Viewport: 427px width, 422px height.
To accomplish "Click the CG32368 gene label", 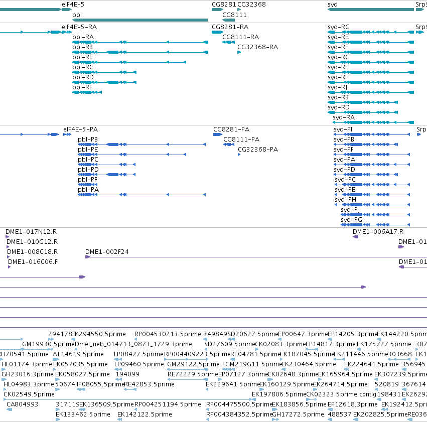I will click(x=251, y=5).
